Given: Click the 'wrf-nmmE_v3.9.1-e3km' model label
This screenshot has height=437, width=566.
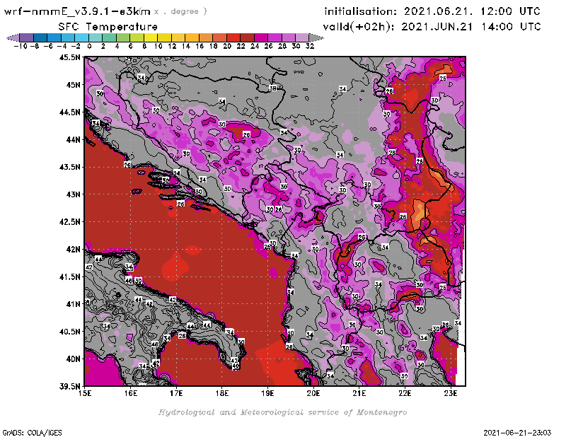Looking at the screenshot, I should [x=77, y=11].
